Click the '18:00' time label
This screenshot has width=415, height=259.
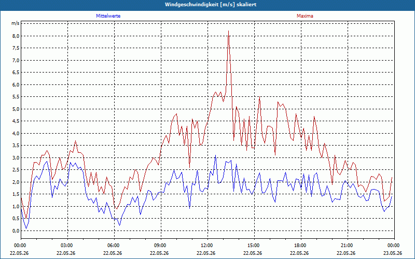(301, 246)
